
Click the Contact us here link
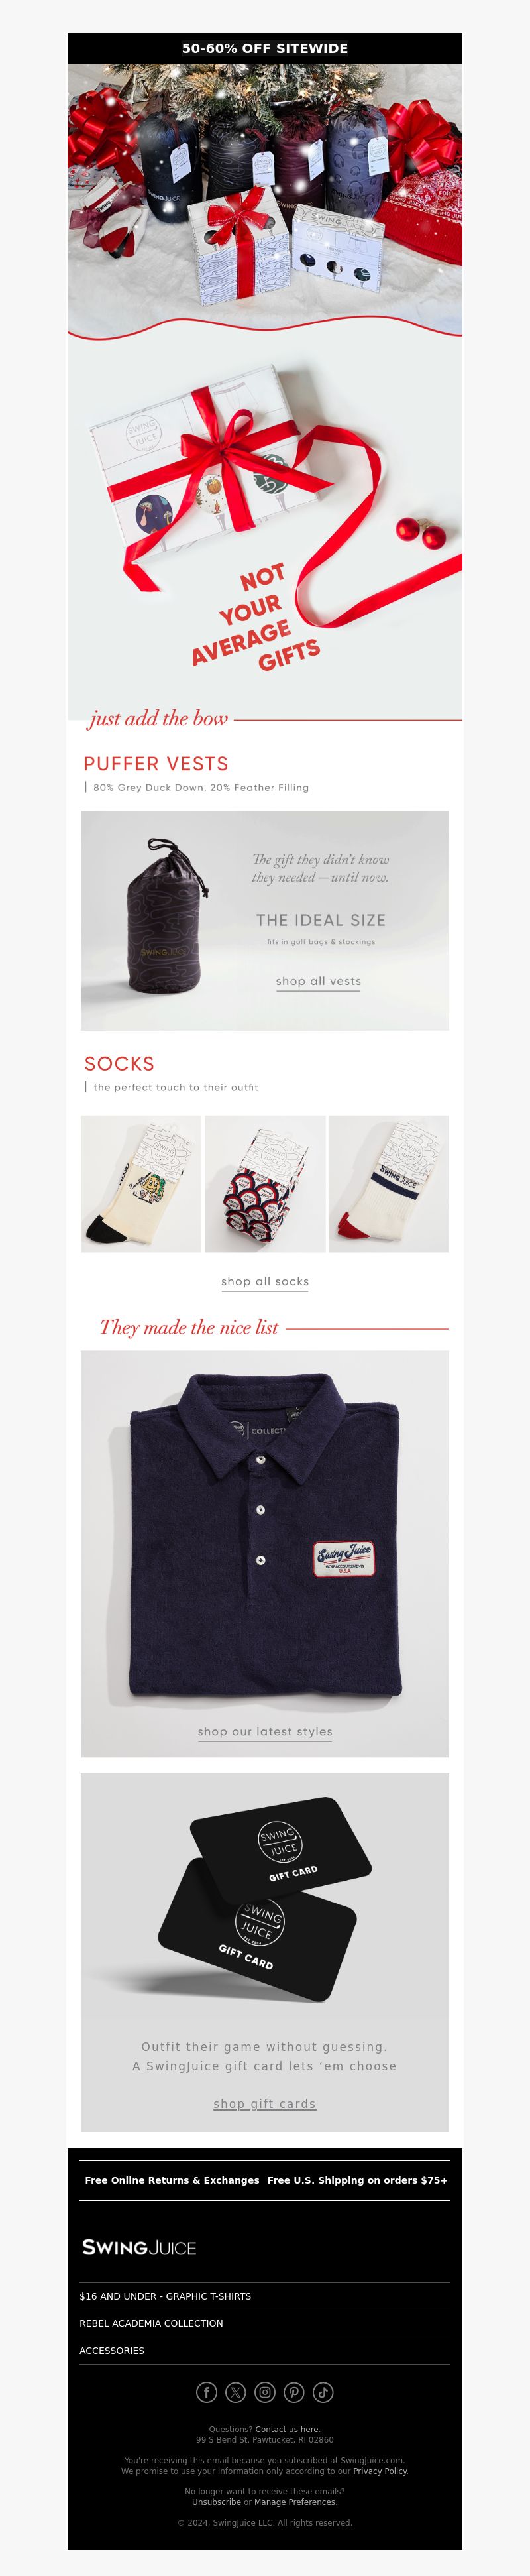coord(287,2429)
